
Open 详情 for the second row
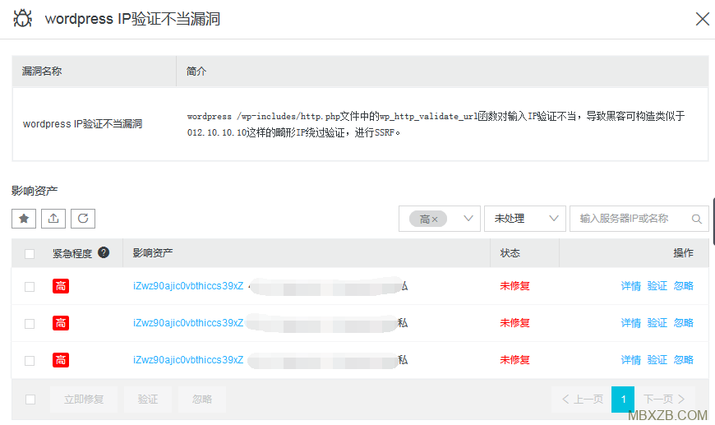click(630, 323)
